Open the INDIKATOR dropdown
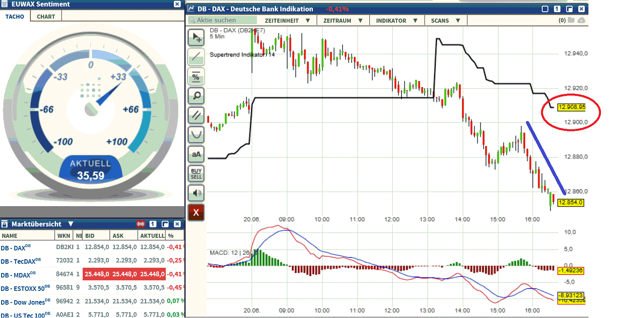This screenshot has height=318, width=618. [397, 21]
